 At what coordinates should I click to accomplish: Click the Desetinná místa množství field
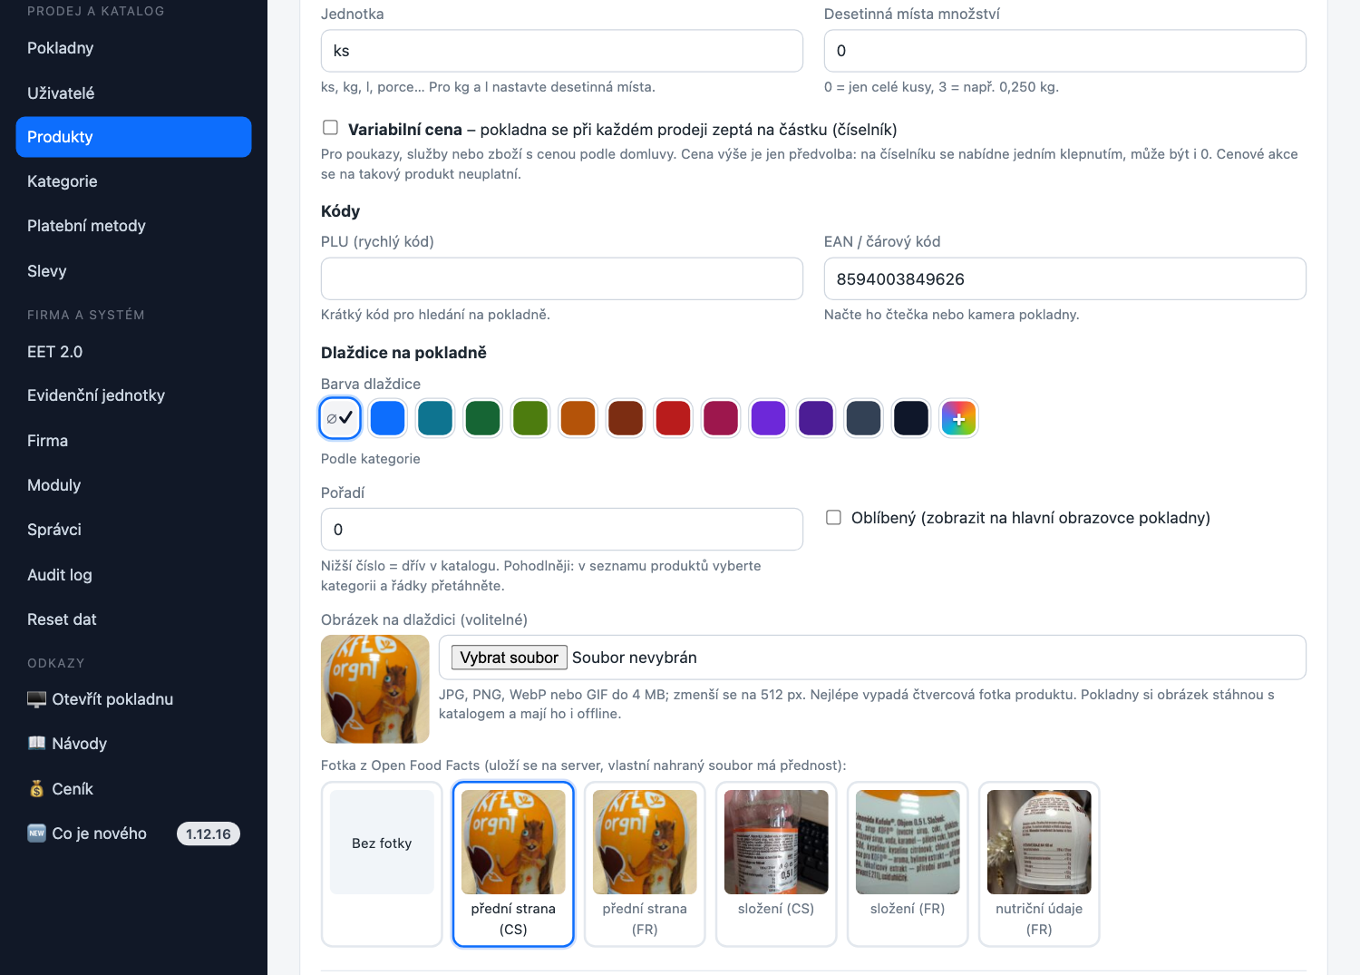pyautogui.click(x=1064, y=51)
